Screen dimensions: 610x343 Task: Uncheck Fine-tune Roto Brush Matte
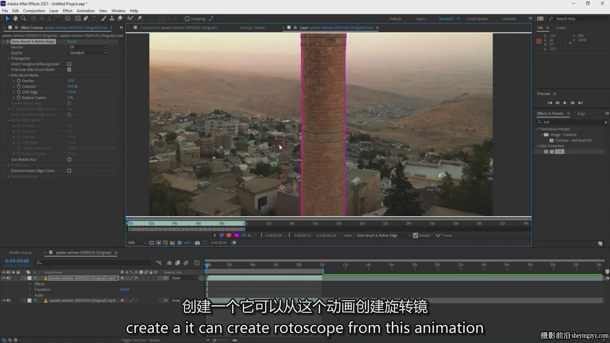(69, 70)
